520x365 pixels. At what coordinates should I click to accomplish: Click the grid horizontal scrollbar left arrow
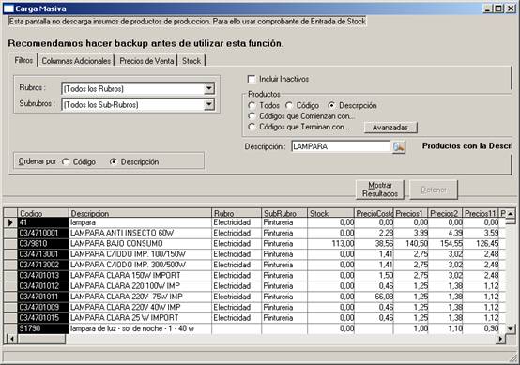click(11, 339)
